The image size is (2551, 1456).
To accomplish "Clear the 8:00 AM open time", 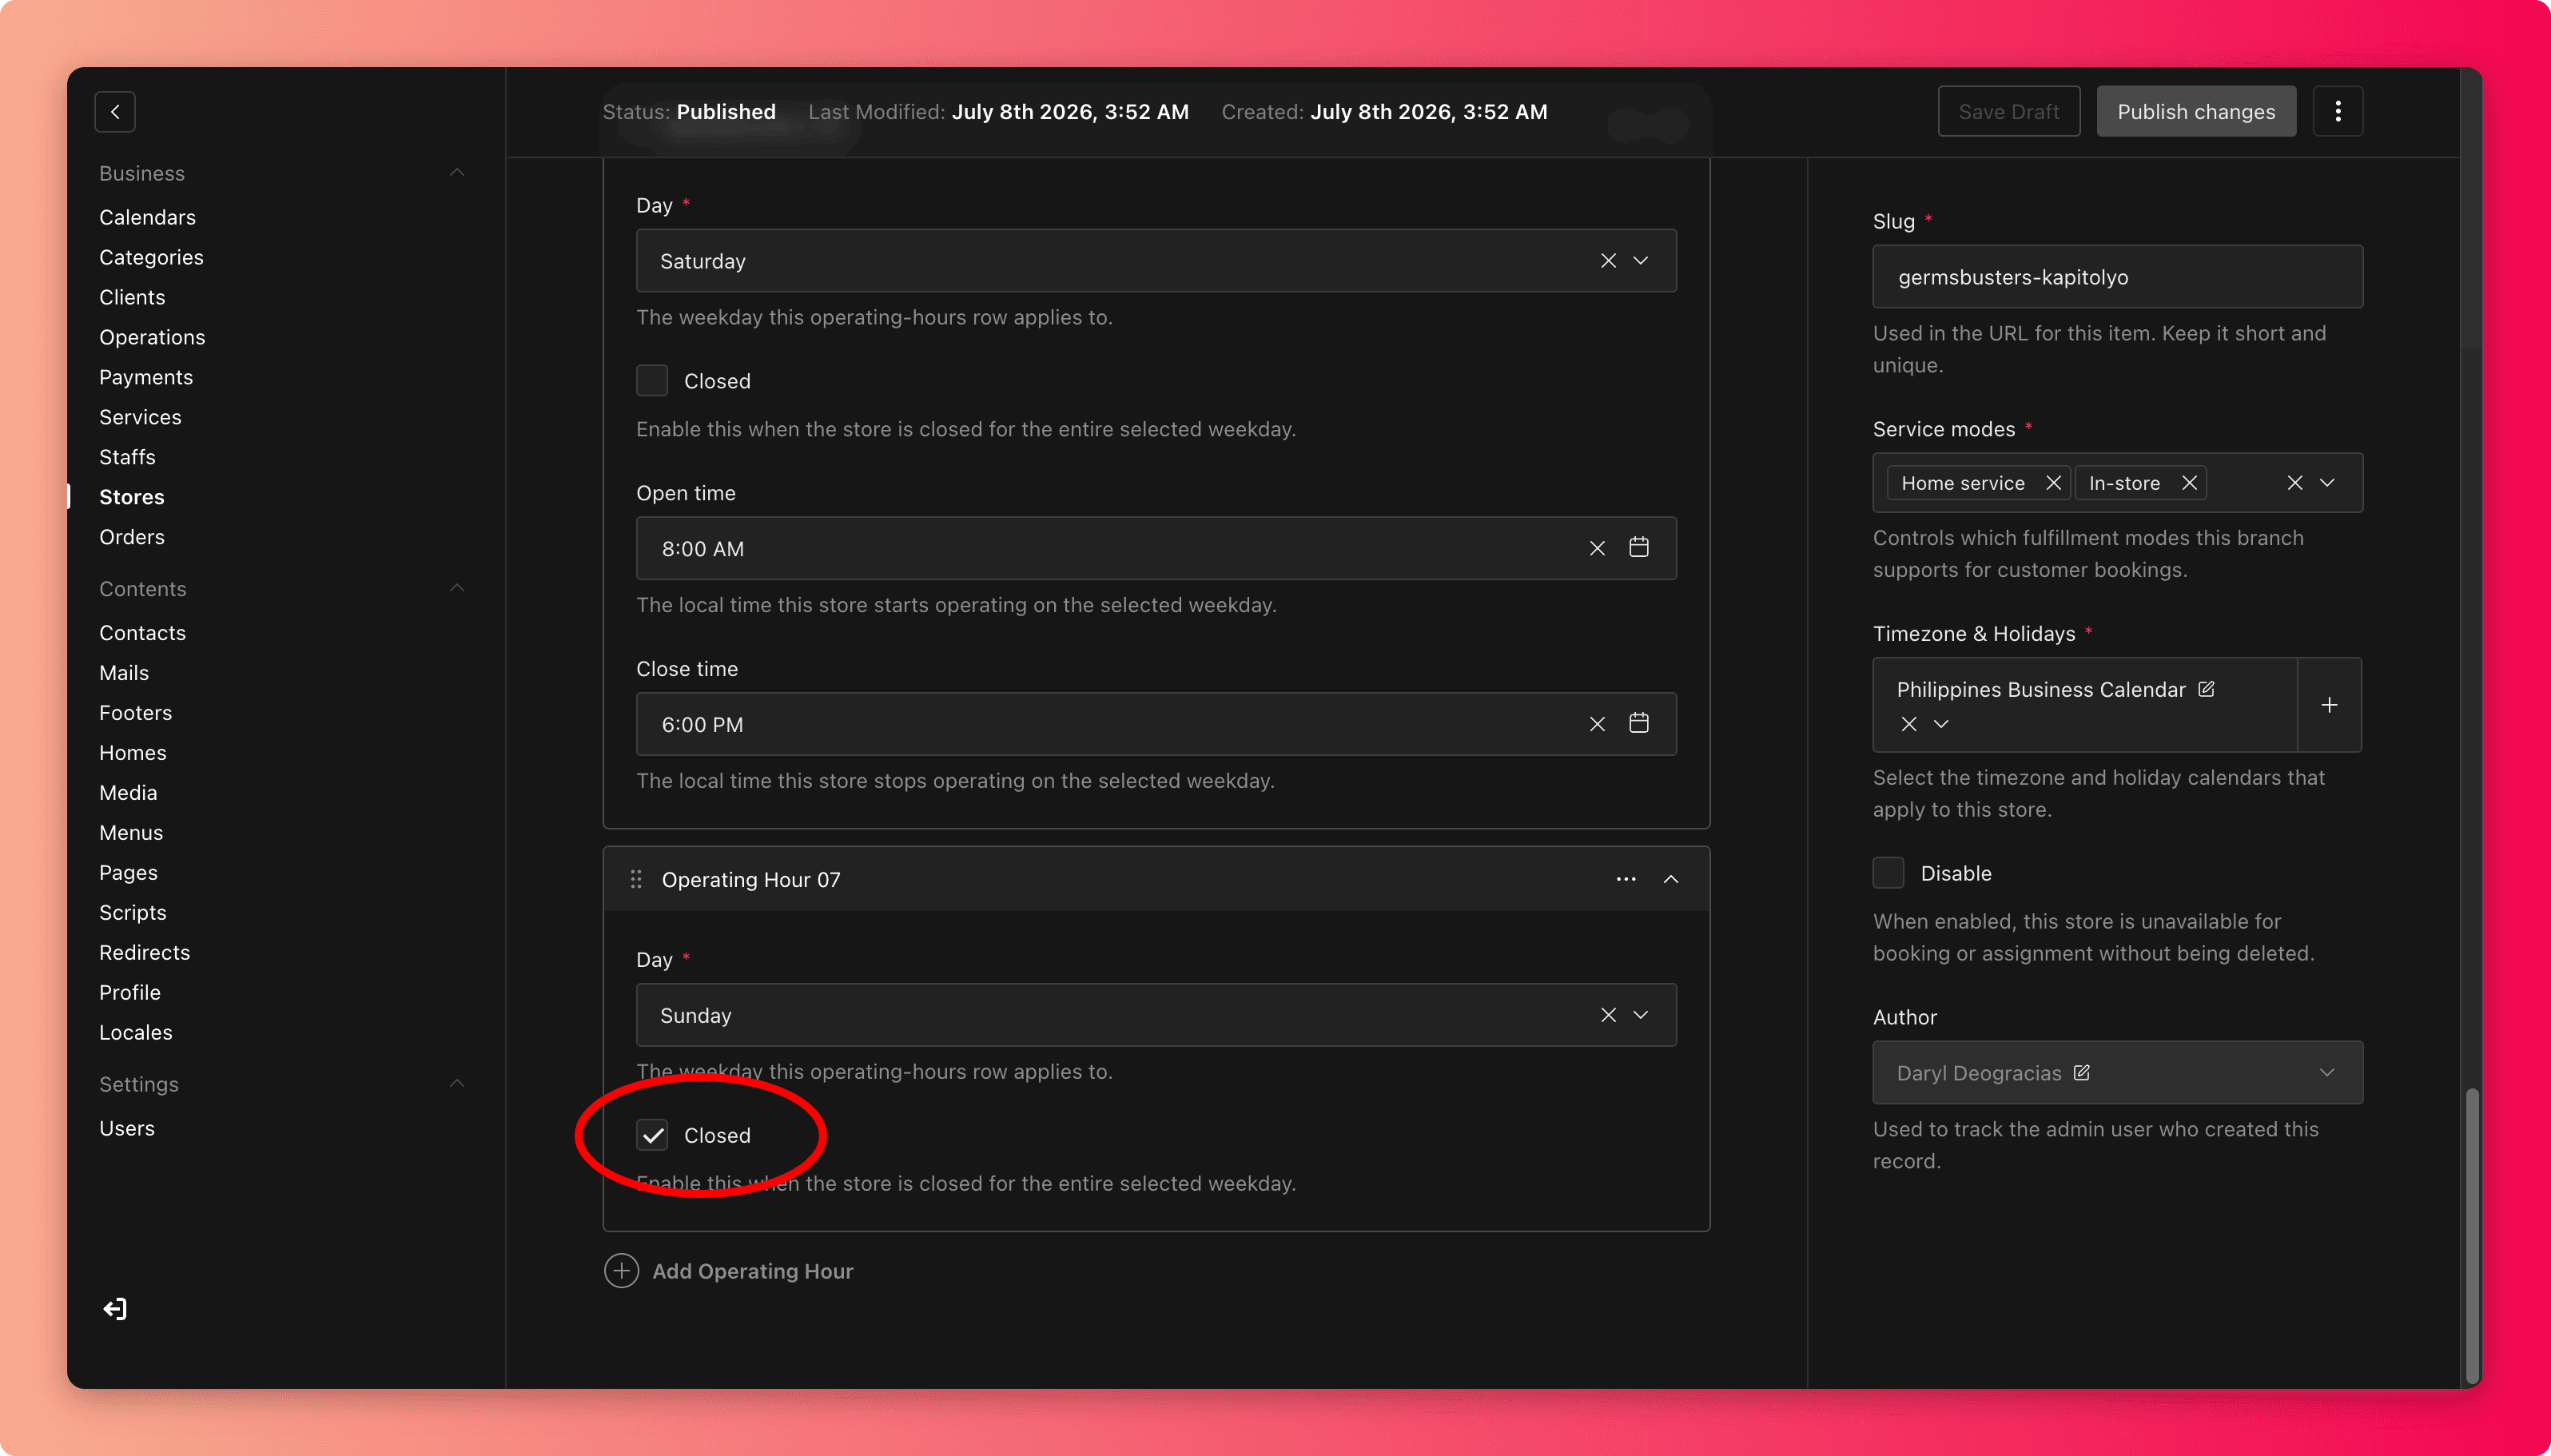I will tap(1596, 548).
